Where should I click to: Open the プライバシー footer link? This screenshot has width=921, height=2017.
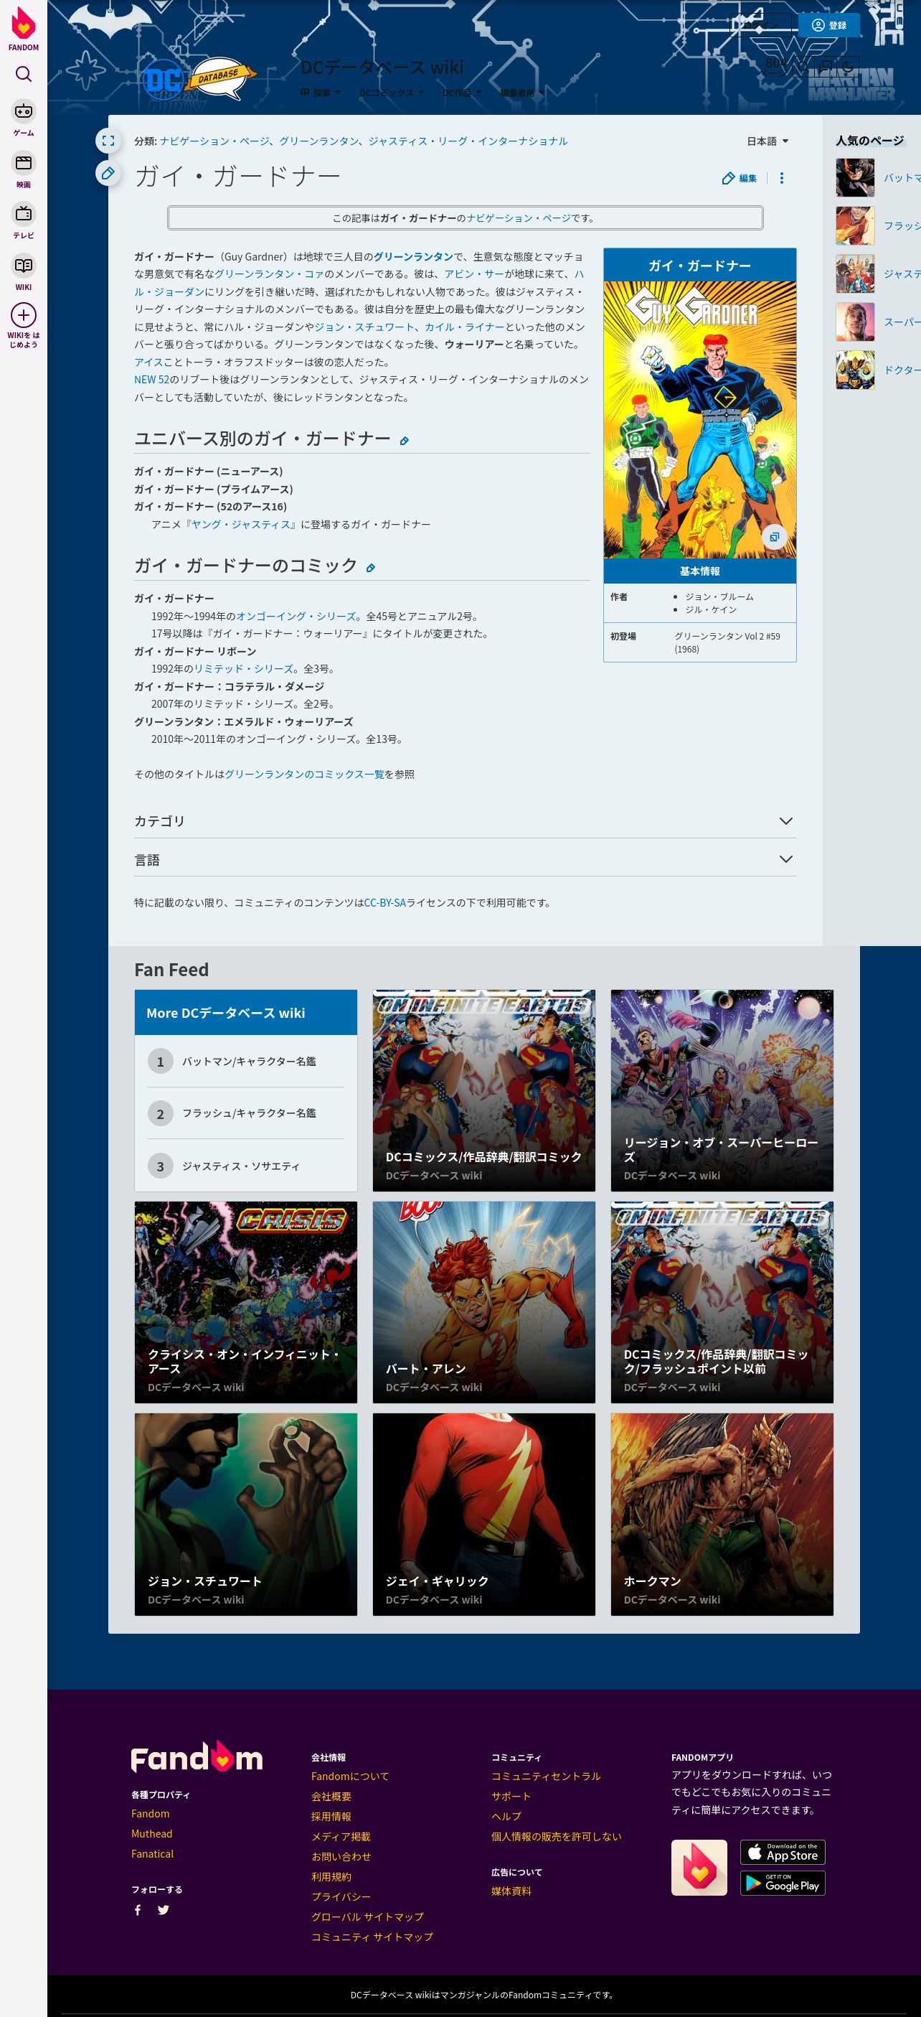pyautogui.click(x=341, y=1896)
